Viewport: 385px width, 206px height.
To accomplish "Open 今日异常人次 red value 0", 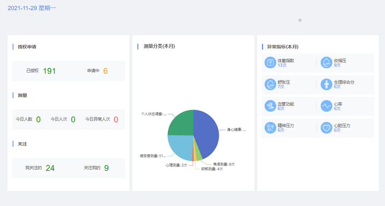I will pyautogui.click(x=116, y=120).
